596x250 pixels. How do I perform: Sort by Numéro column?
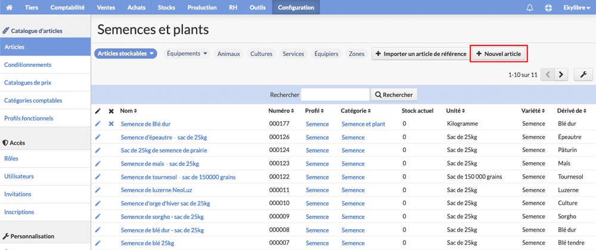[281, 111]
